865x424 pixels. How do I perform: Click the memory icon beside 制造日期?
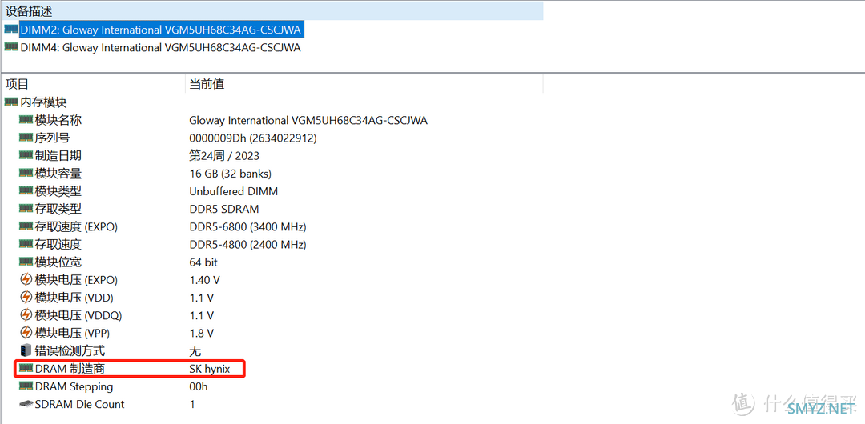26,155
